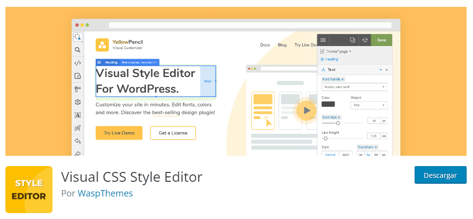
Task: Open the animation tool icon
Action: 78,128
